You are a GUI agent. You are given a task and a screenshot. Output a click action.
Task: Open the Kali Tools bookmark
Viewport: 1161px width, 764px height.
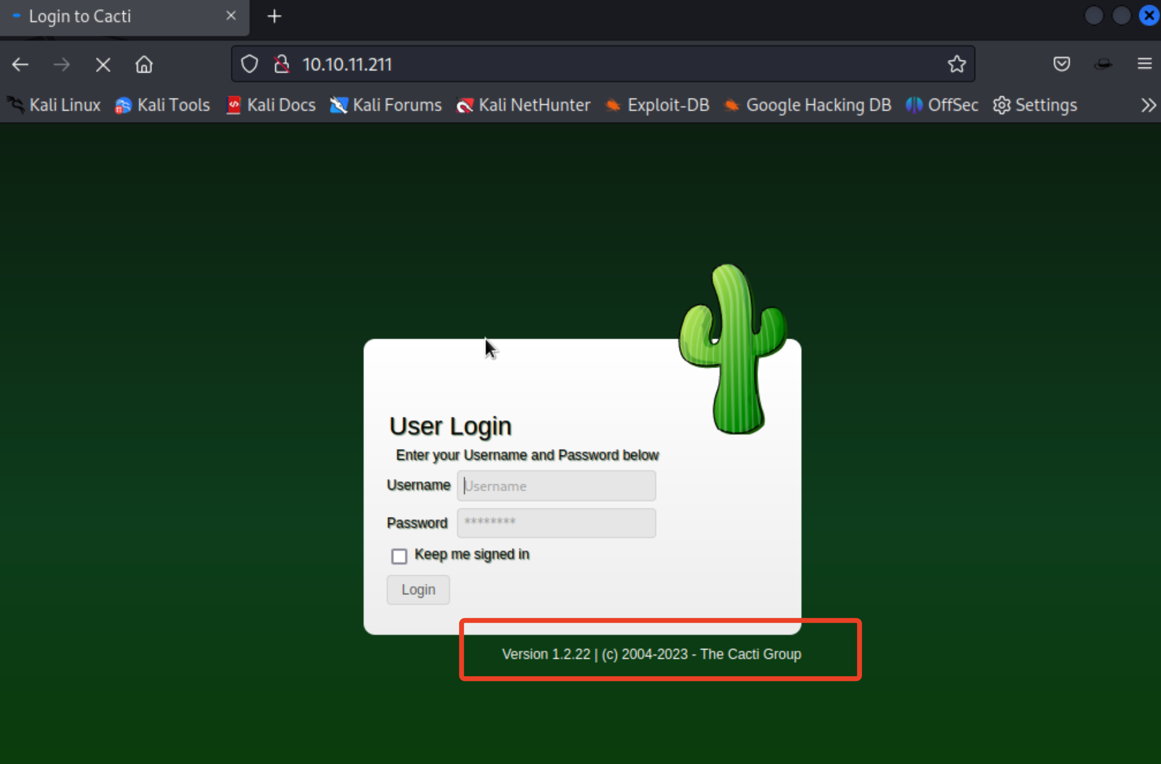click(x=162, y=105)
